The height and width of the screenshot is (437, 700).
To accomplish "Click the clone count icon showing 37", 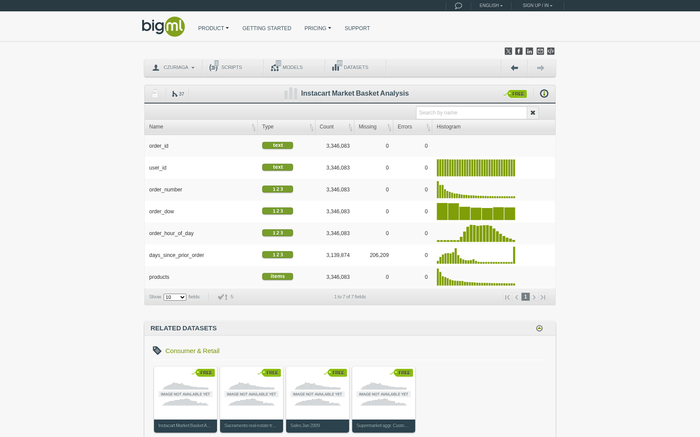I will 178,94.
